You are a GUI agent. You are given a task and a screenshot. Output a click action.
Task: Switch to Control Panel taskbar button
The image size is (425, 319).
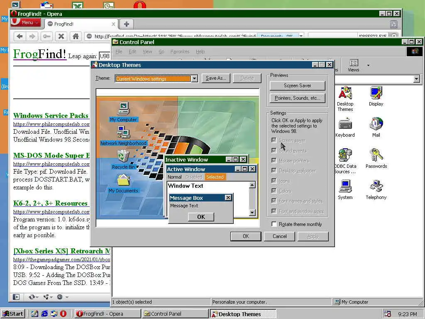point(175,314)
